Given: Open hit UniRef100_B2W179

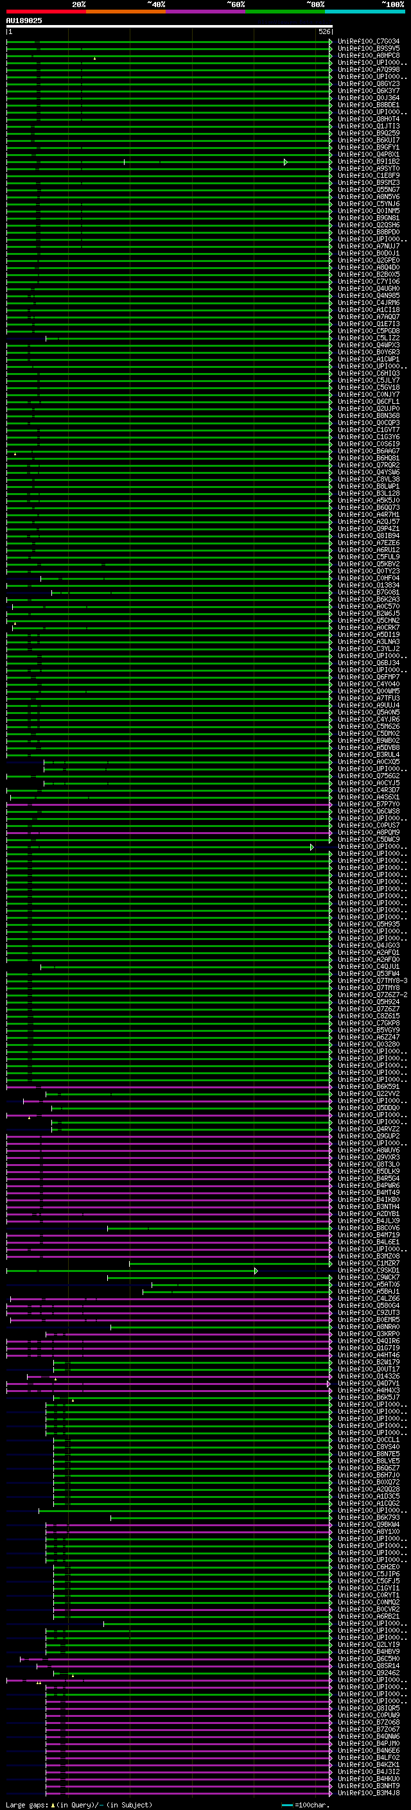Looking at the screenshot, I should click(369, 1362).
